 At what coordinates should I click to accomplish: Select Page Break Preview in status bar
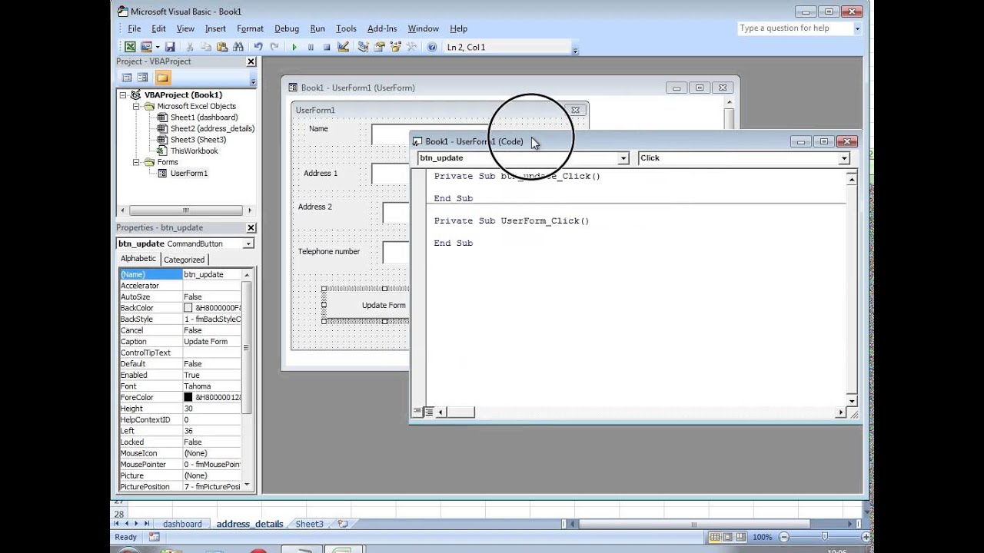(x=741, y=537)
